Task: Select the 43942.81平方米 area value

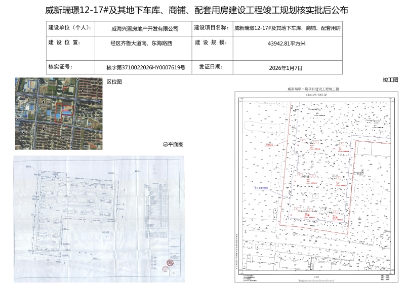Action: pos(287,44)
